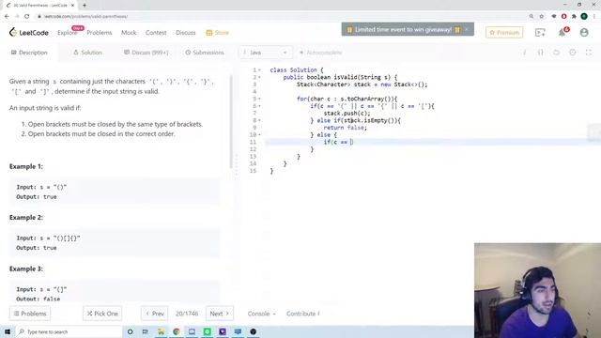Switch to the Submissions tab
Image resolution: width=601 pixels, height=338 pixels.
[205, 53]
